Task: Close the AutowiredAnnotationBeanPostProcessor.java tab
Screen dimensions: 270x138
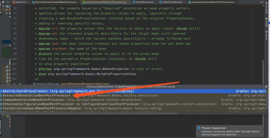Action: click(x=236, y=2)
